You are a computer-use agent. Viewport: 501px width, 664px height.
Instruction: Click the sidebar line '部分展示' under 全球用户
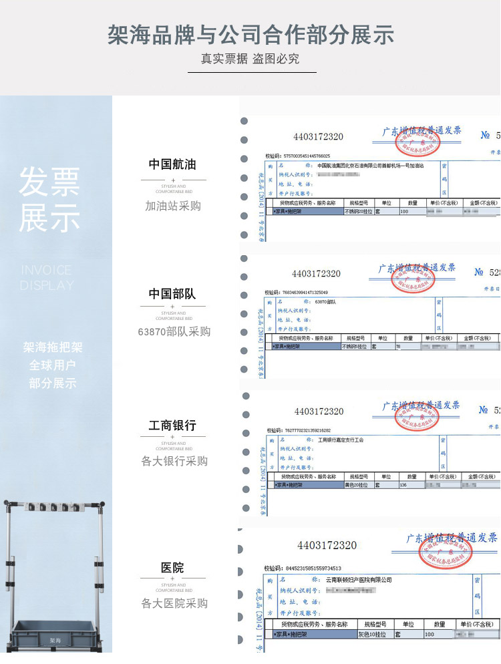tap(53, 383)
